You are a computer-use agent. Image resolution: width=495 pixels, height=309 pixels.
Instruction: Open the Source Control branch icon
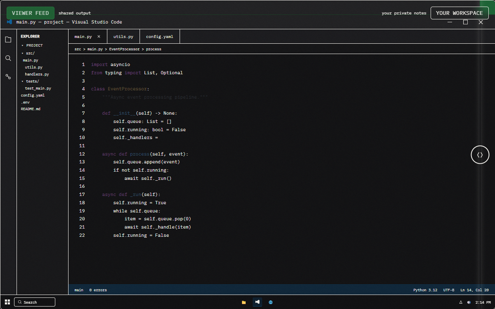[8, 77]
